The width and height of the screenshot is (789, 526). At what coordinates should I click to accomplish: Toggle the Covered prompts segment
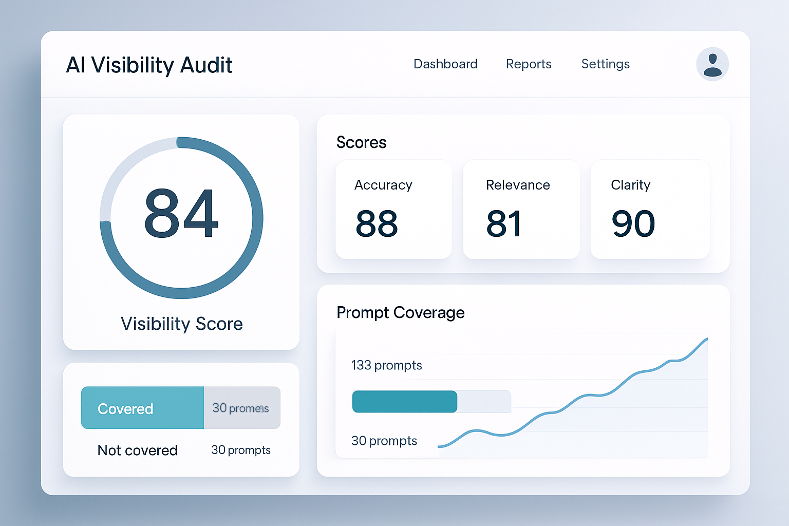(x=142, y=408)
